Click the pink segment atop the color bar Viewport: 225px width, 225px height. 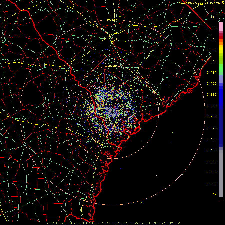[221, 27]
